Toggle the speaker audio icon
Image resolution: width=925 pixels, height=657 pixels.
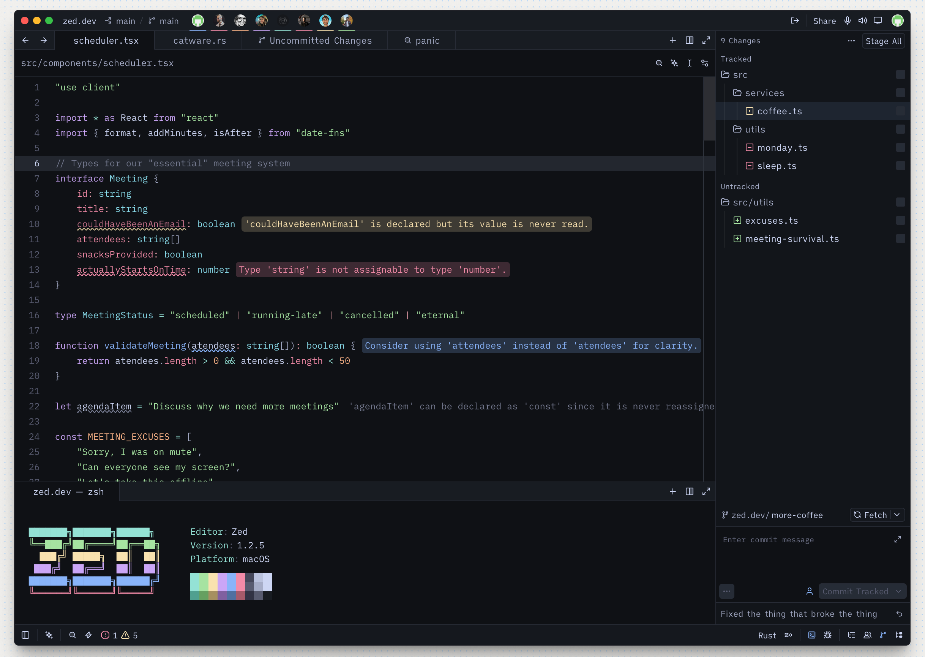[862, 21]
